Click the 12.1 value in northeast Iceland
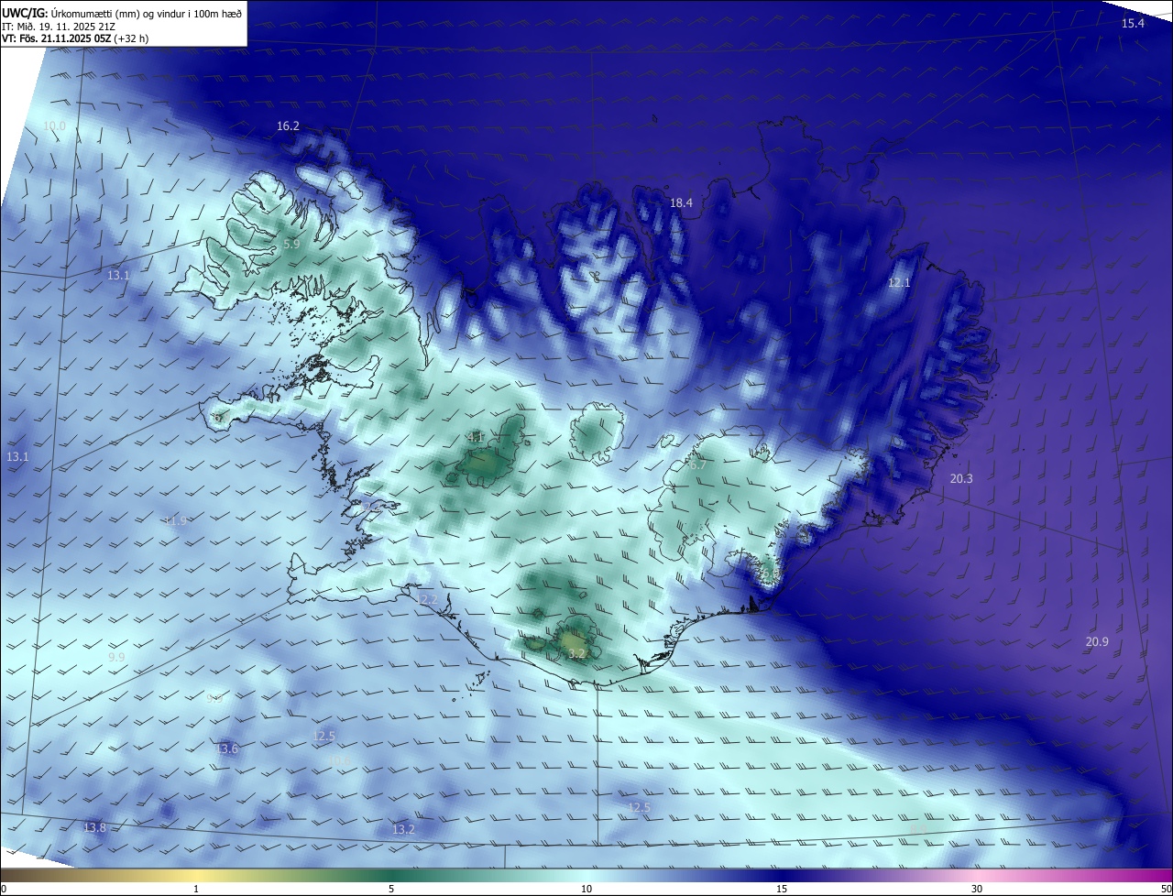Viewport: 1173px width, 896px height. coord(899,282)
